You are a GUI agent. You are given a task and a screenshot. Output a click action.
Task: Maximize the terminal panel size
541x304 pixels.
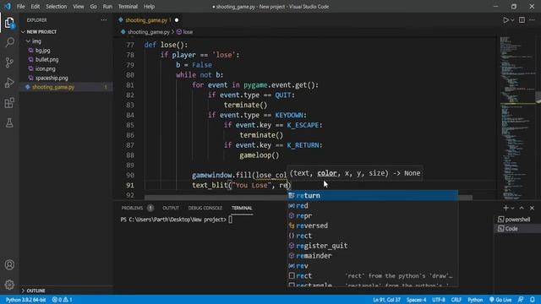[x=522, y=208]
